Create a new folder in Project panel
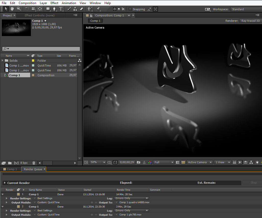The image size is (262, 218). point(10,163)
